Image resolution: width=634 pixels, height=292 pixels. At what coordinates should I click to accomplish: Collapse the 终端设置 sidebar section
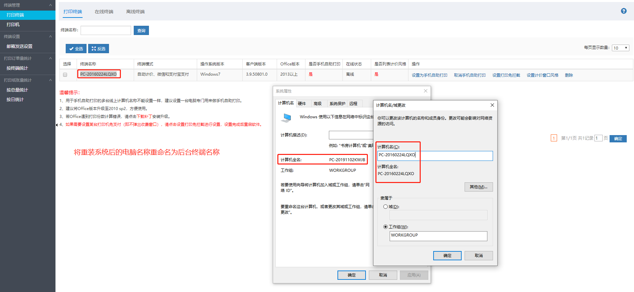tap(50, 36)
